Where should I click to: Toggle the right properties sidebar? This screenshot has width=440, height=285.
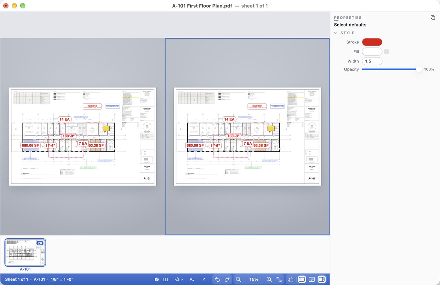click(x=322, y=279)
